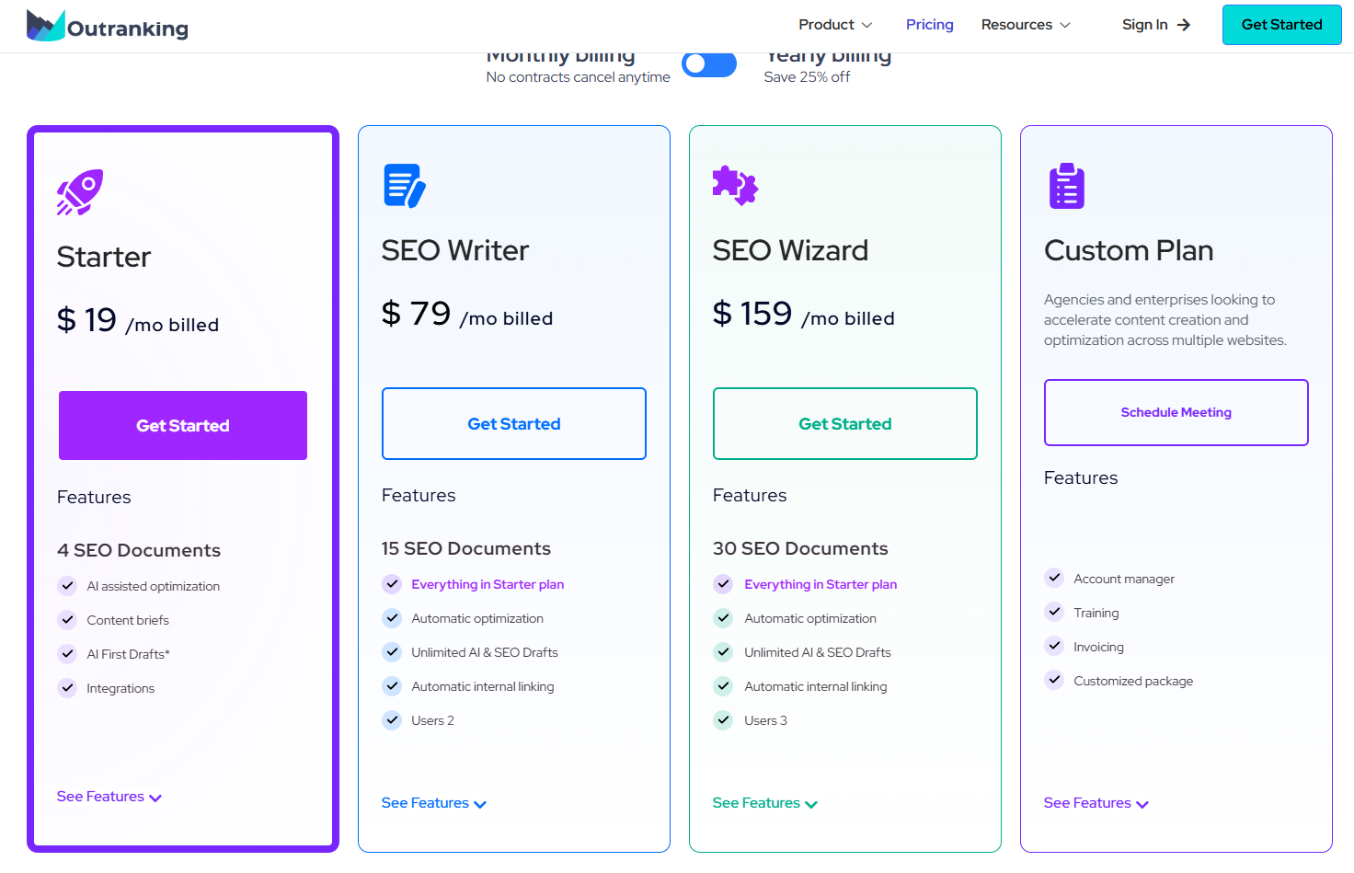Click checkmark next to Users 2

(x=392, y=720)
